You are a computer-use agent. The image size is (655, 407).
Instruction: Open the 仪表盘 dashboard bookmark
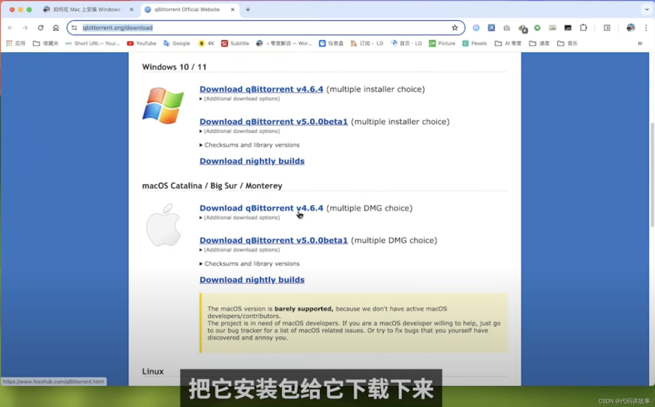331,43
